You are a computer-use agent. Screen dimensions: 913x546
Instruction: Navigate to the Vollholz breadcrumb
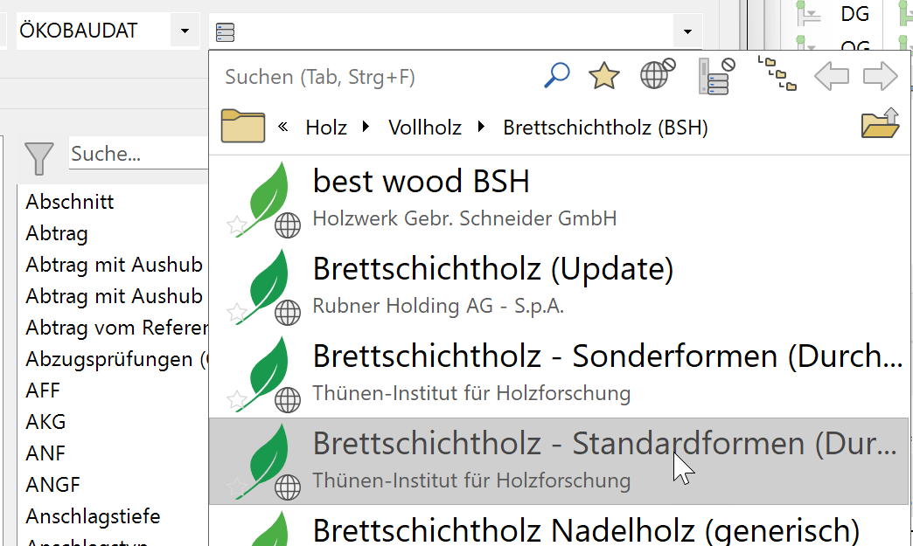(425, 128)
